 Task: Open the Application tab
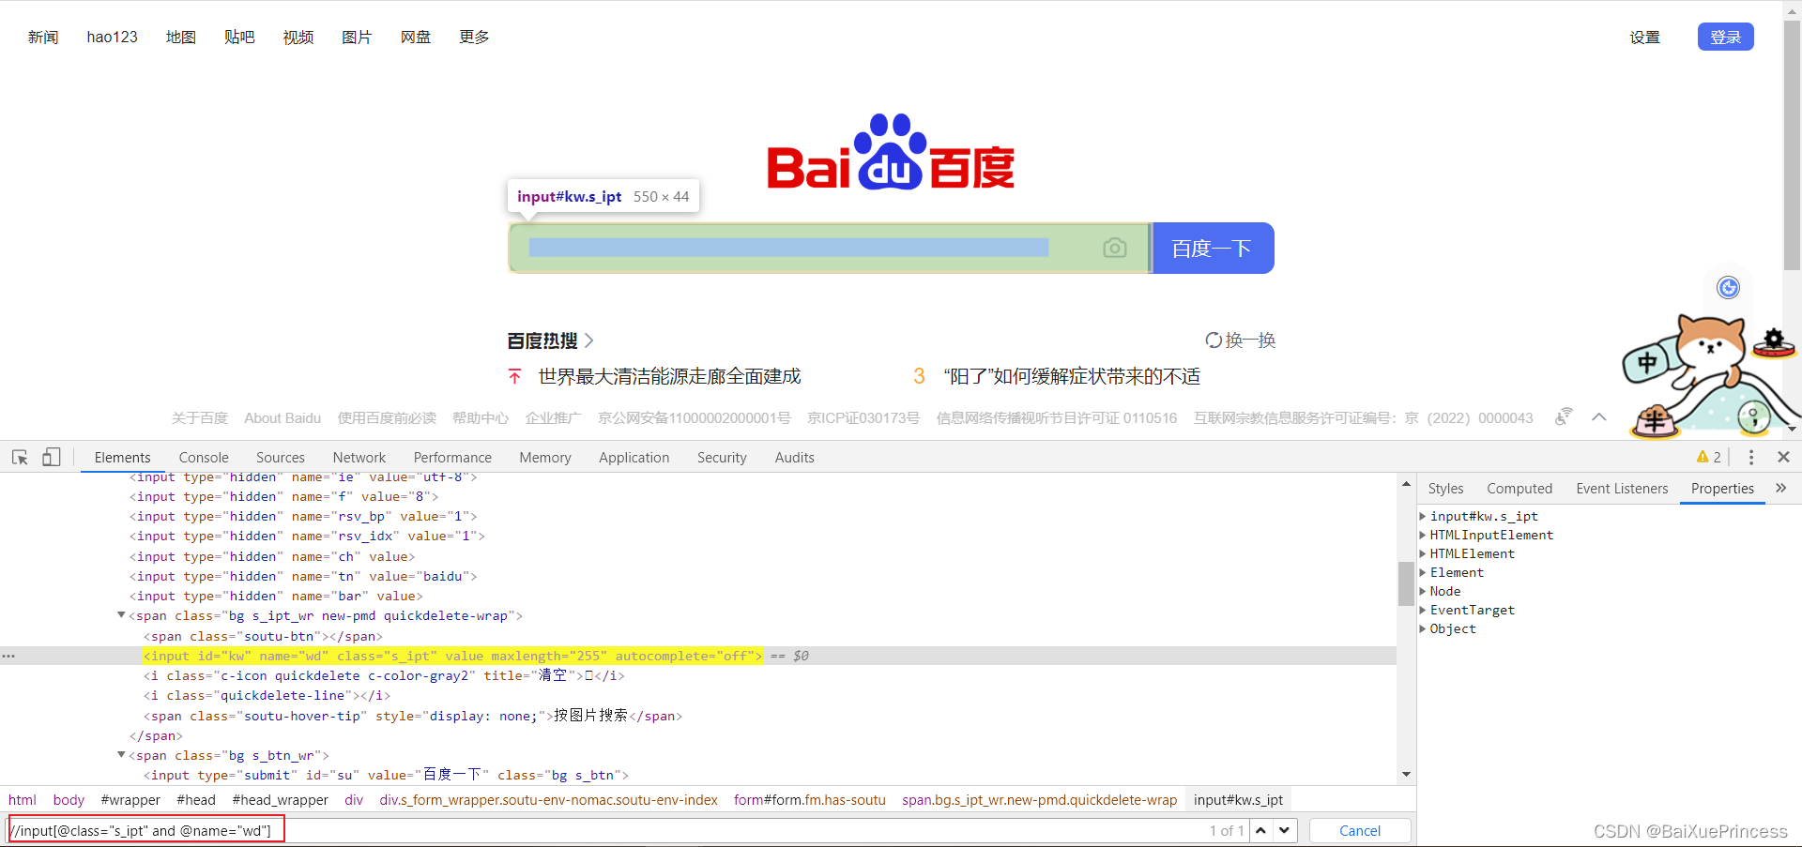click(634, 457)
